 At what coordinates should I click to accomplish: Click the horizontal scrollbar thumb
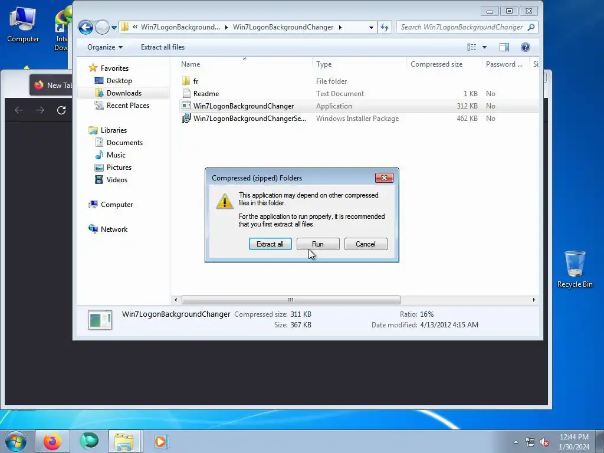click(x=291, y=300)
